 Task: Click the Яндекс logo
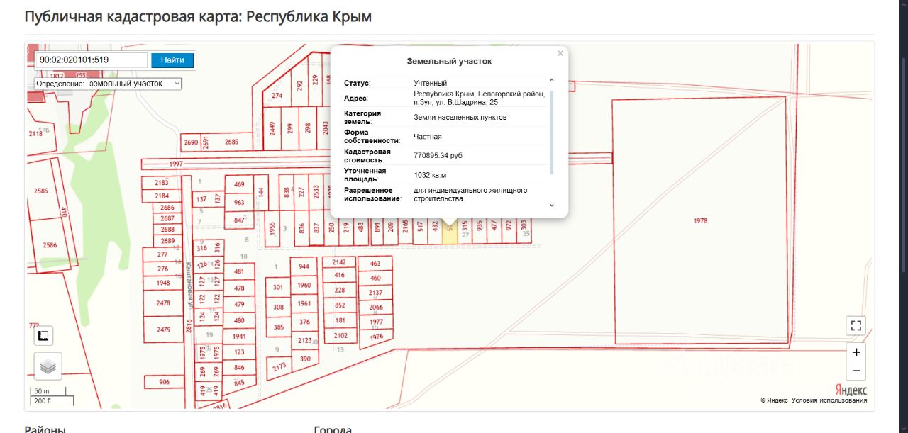(x=850, y=390)
